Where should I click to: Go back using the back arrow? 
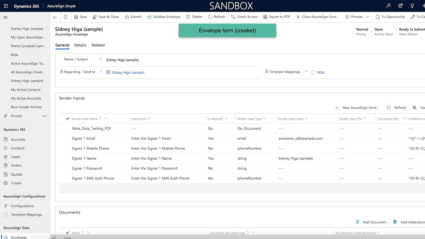pyautogui.click(x=55, y=17)
